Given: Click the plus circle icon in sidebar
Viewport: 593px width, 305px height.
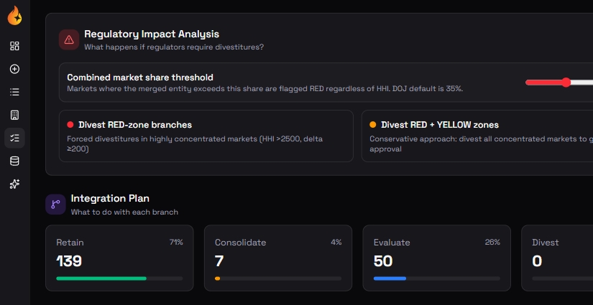Looking at the screenshot, I should click(x=14, y=69).
